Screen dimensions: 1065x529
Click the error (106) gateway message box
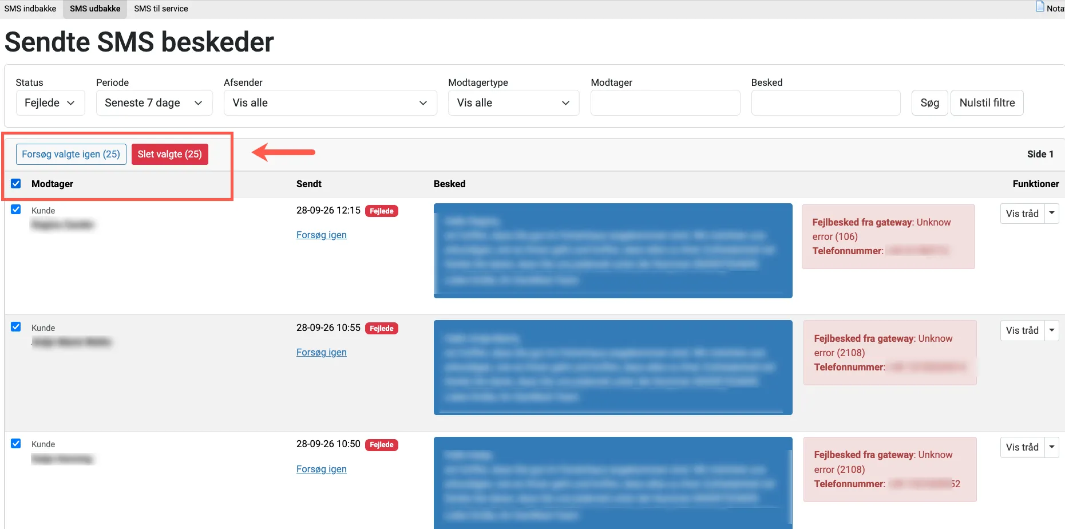point(888,236)
